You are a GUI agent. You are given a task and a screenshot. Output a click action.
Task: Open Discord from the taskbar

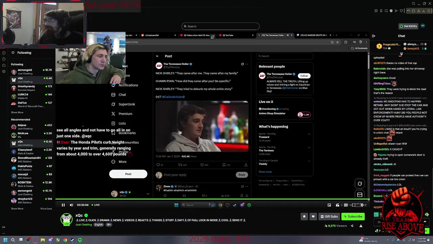point(50,240)
